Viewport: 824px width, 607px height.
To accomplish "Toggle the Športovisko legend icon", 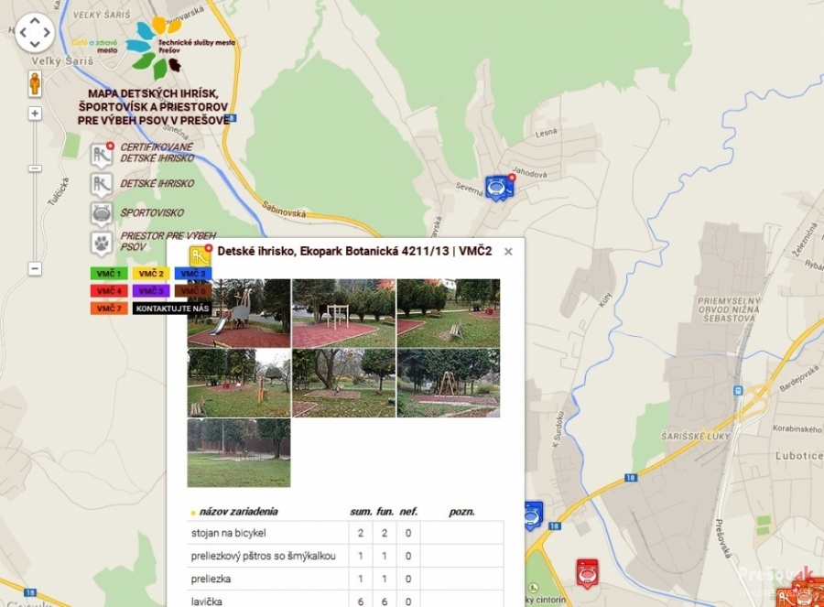I will [102, 213].
